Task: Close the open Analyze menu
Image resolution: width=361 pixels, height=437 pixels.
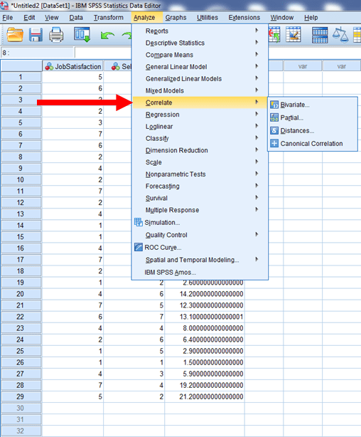Action: [x=144, y=18]
